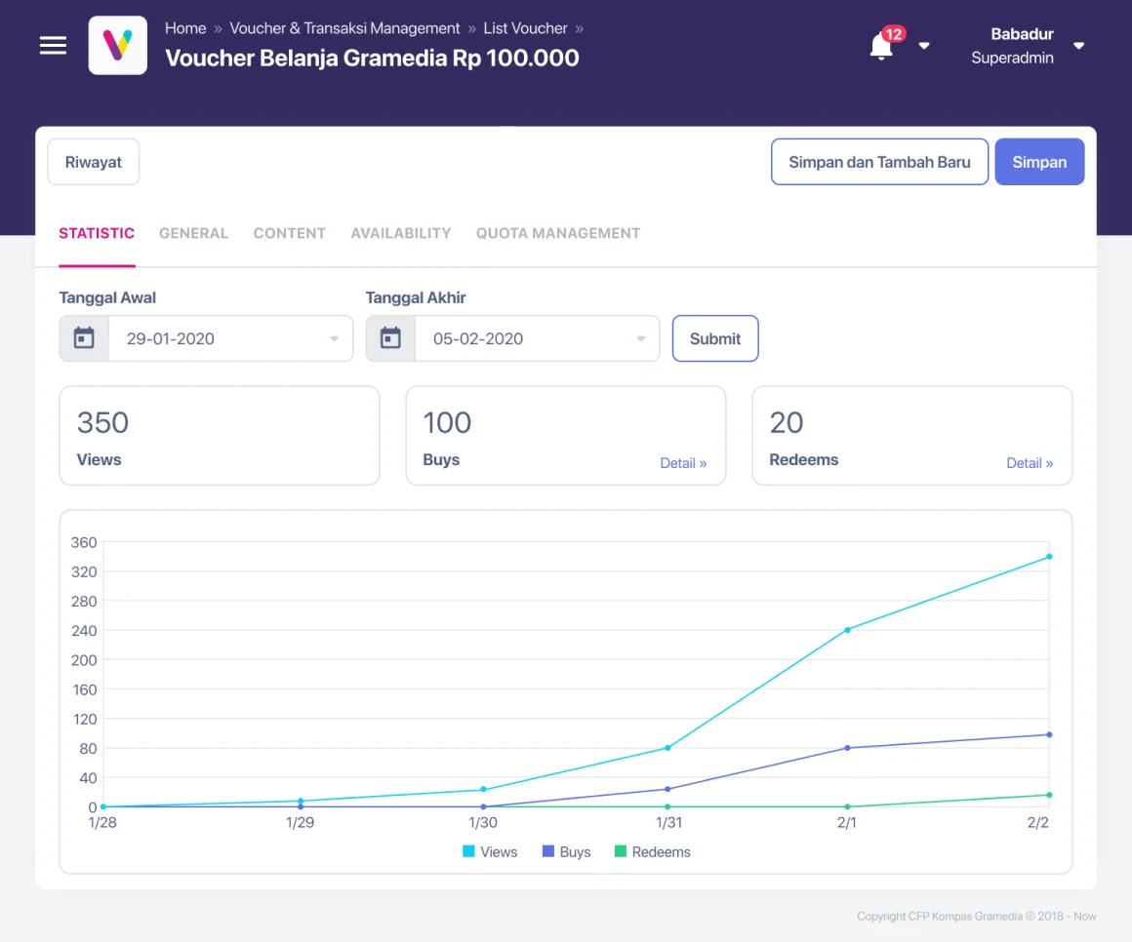Open the 05-02-2020 end date field
This screenshot has height=942, width=1132.
[537, 338]
